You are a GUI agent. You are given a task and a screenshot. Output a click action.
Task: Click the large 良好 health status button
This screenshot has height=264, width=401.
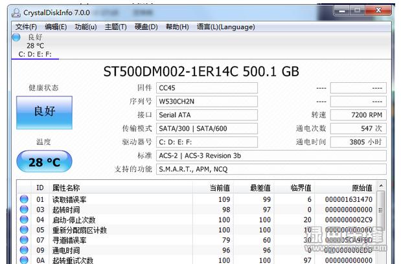click(x=44, y=113)
